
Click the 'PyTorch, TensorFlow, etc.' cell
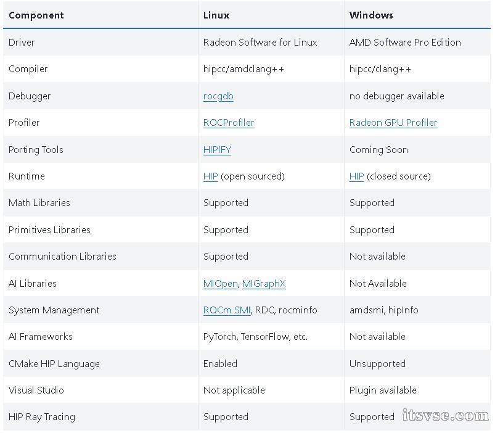(255, 337)
